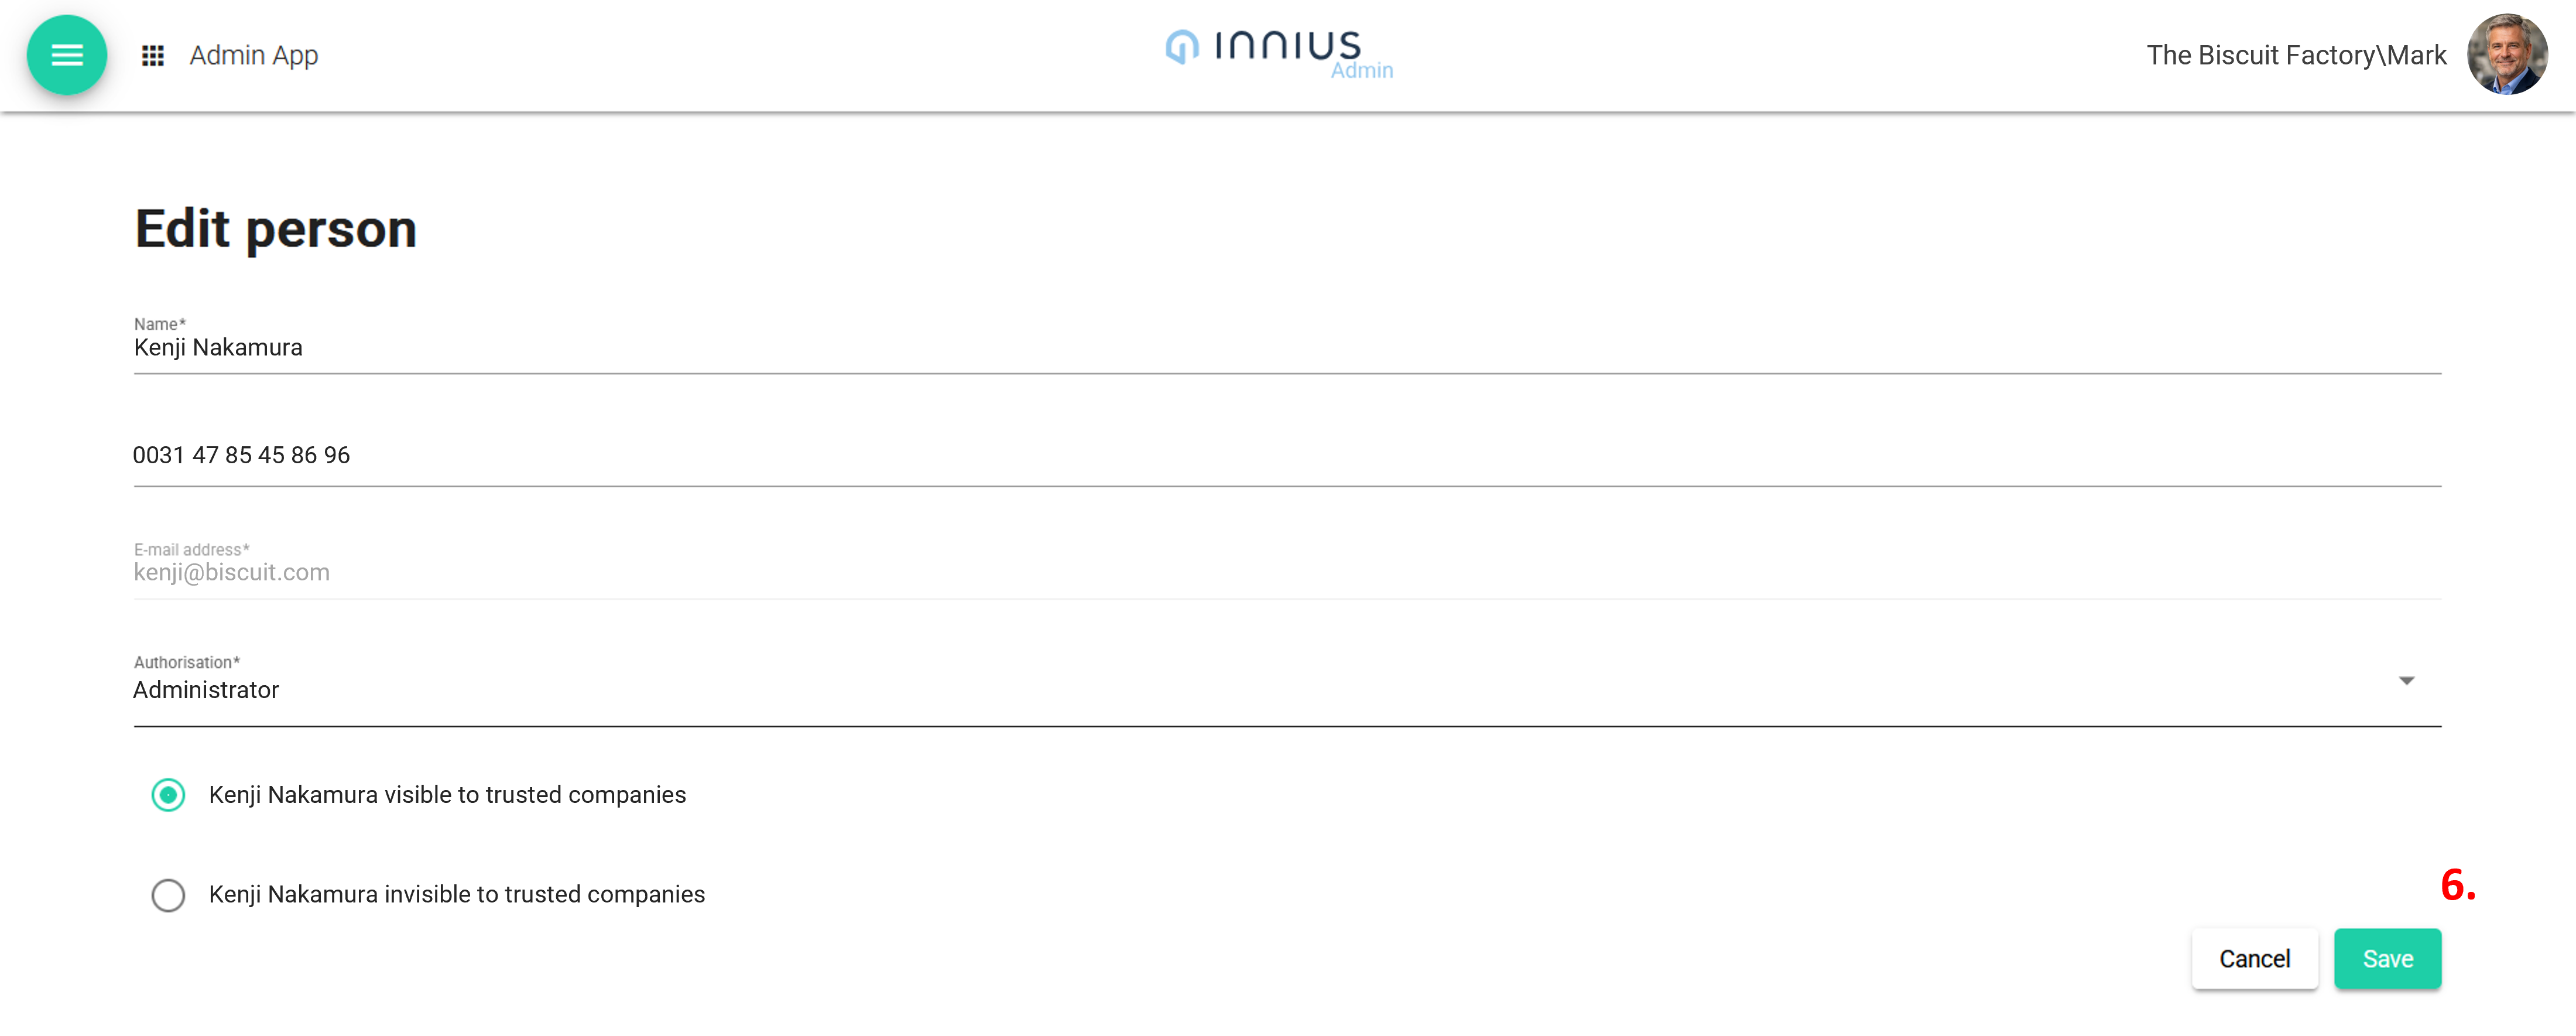Open the Administrator authorisation selector
2576x1036 pixels.
pos(1200,690)
